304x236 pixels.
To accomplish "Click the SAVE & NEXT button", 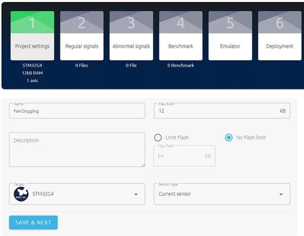I will (33, 222).
